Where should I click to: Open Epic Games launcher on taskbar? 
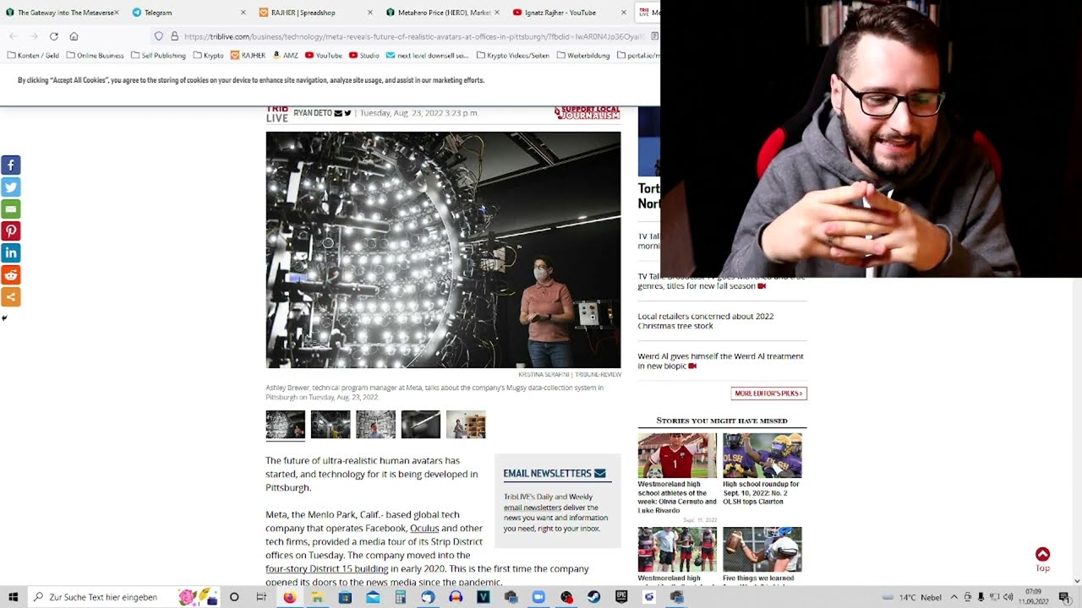621,597
